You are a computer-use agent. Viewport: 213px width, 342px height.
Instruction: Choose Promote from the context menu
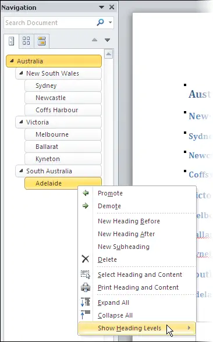click(137, 193)
